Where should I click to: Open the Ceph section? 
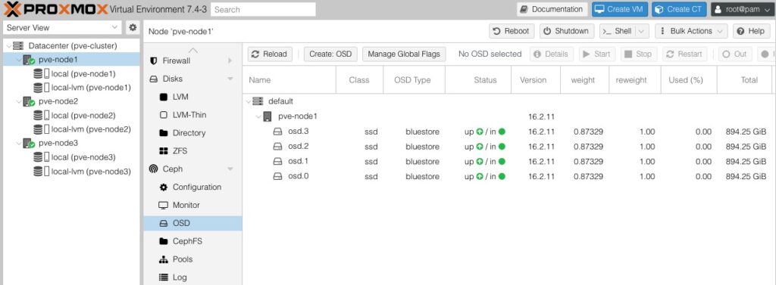click(x=172, y=169)
